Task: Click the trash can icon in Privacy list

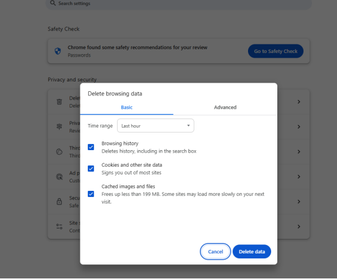Action: (x=59, y=102)
